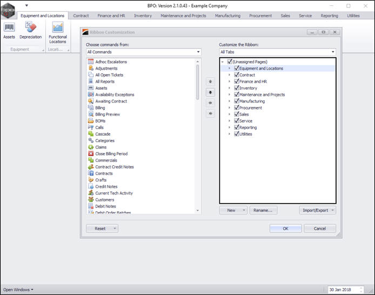This screenshot has width=375, height=295.
Task: Uncheck the Inventory checkbox
Action: [x=237, y=88]
